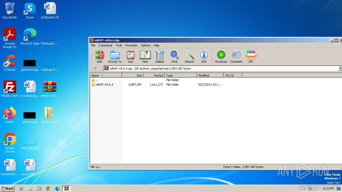Select njRAT-v0.6 archive on desktop
The image size is (342, 192).
[50, 89]
